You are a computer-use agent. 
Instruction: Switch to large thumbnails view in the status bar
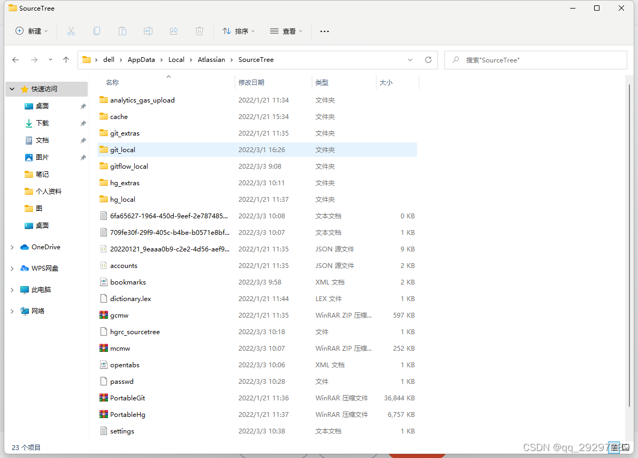pos(626,447)
